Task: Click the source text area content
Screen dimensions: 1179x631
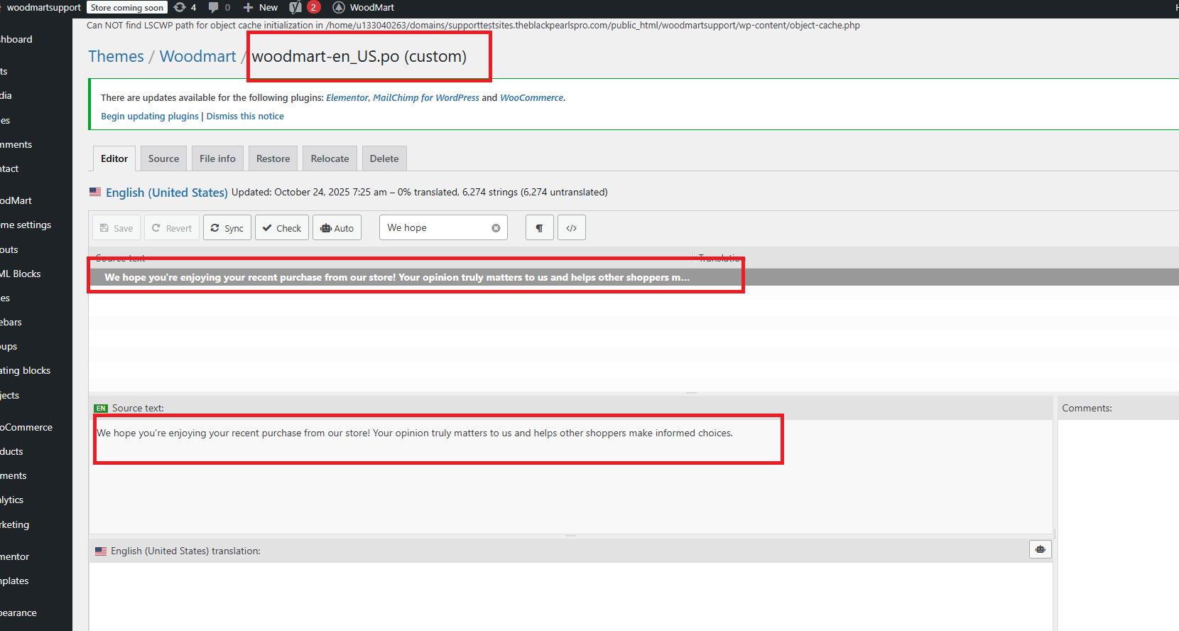Action: (415, 433)
